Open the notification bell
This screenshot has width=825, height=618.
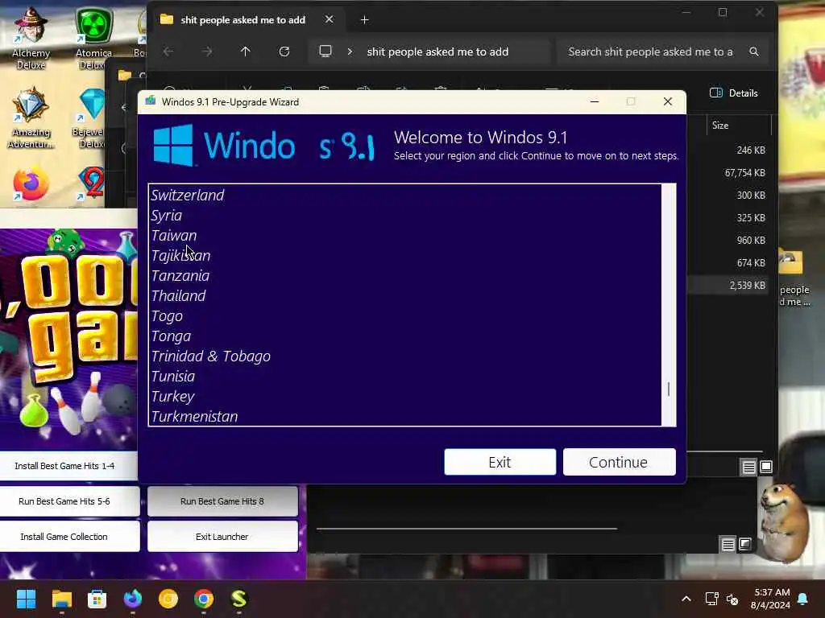(803, 599)
